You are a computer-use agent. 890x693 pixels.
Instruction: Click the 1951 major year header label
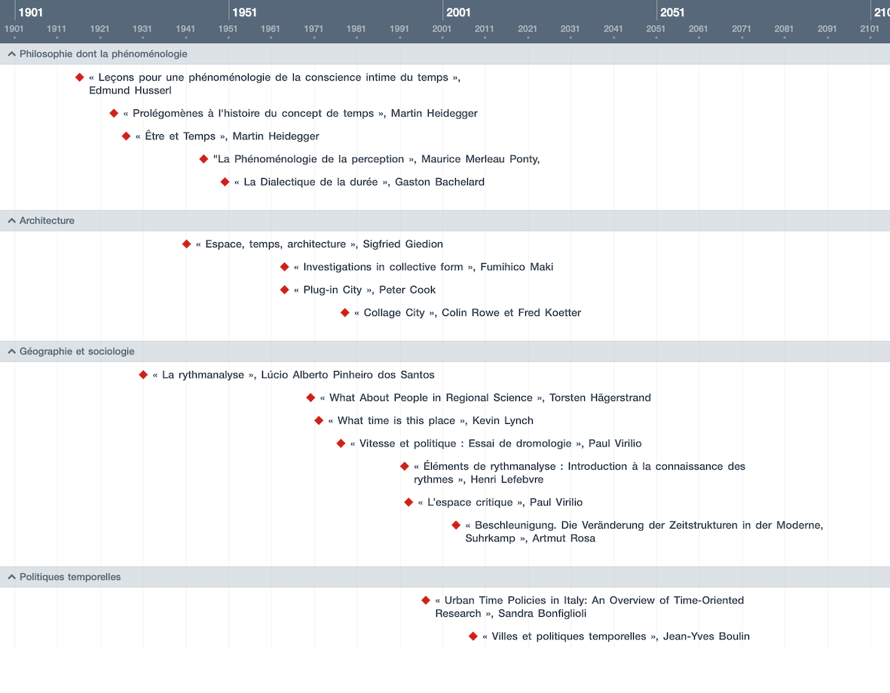(245, 13)
